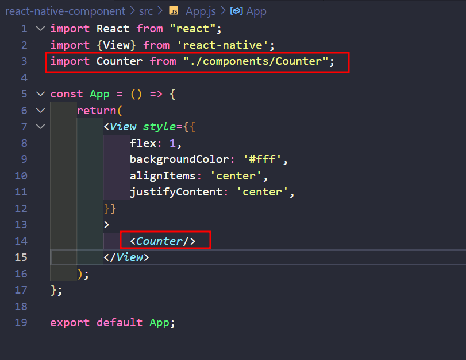466x360 pixels.
Task: Click the return keyword on line 6
Action: point(97,110)
